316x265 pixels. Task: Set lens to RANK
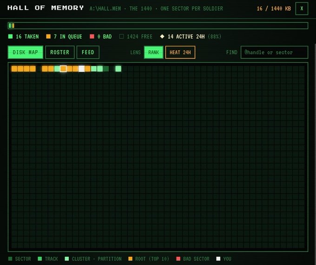tap(153, 52)
